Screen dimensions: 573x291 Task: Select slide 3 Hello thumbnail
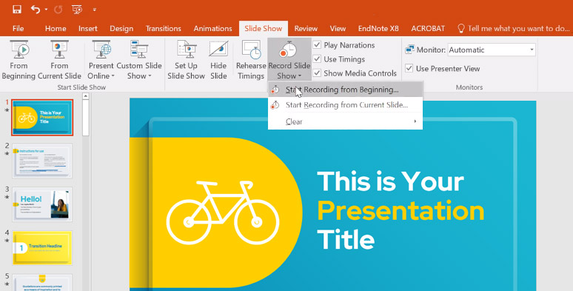pyautogui.click(x=42, y=204)
